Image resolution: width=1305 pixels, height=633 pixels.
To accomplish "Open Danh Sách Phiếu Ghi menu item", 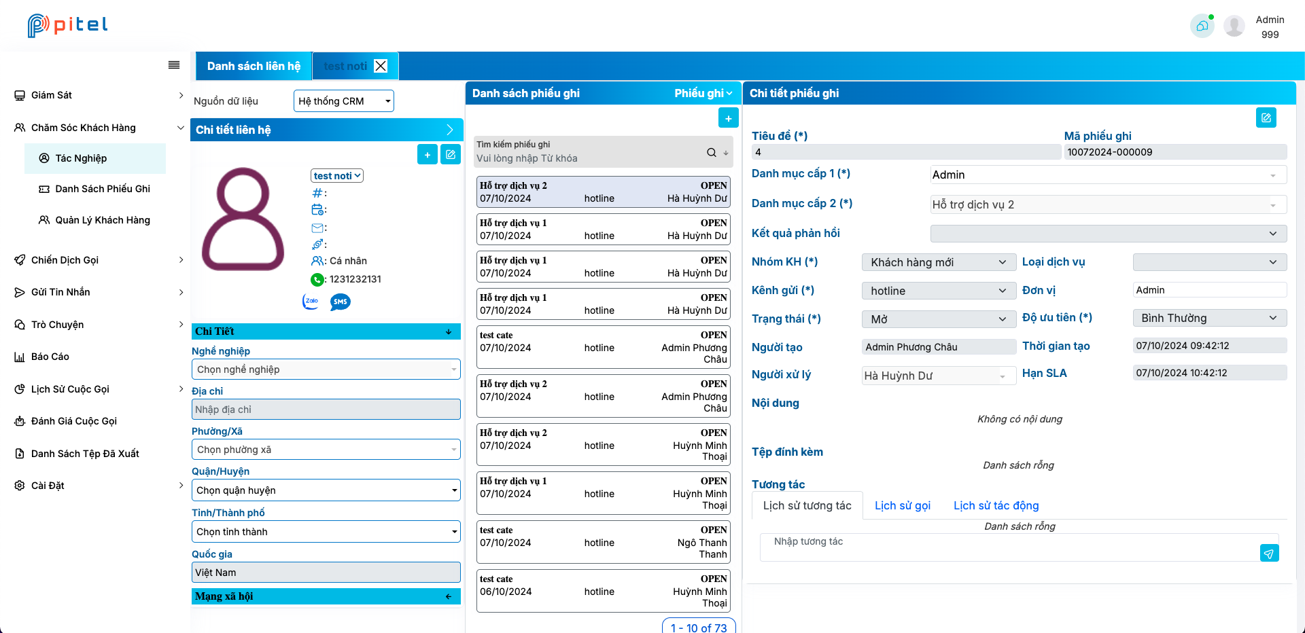I will [95, 189].
